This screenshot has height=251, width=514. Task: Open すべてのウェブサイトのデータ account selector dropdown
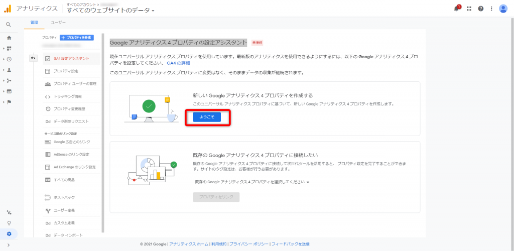point(110,11)
